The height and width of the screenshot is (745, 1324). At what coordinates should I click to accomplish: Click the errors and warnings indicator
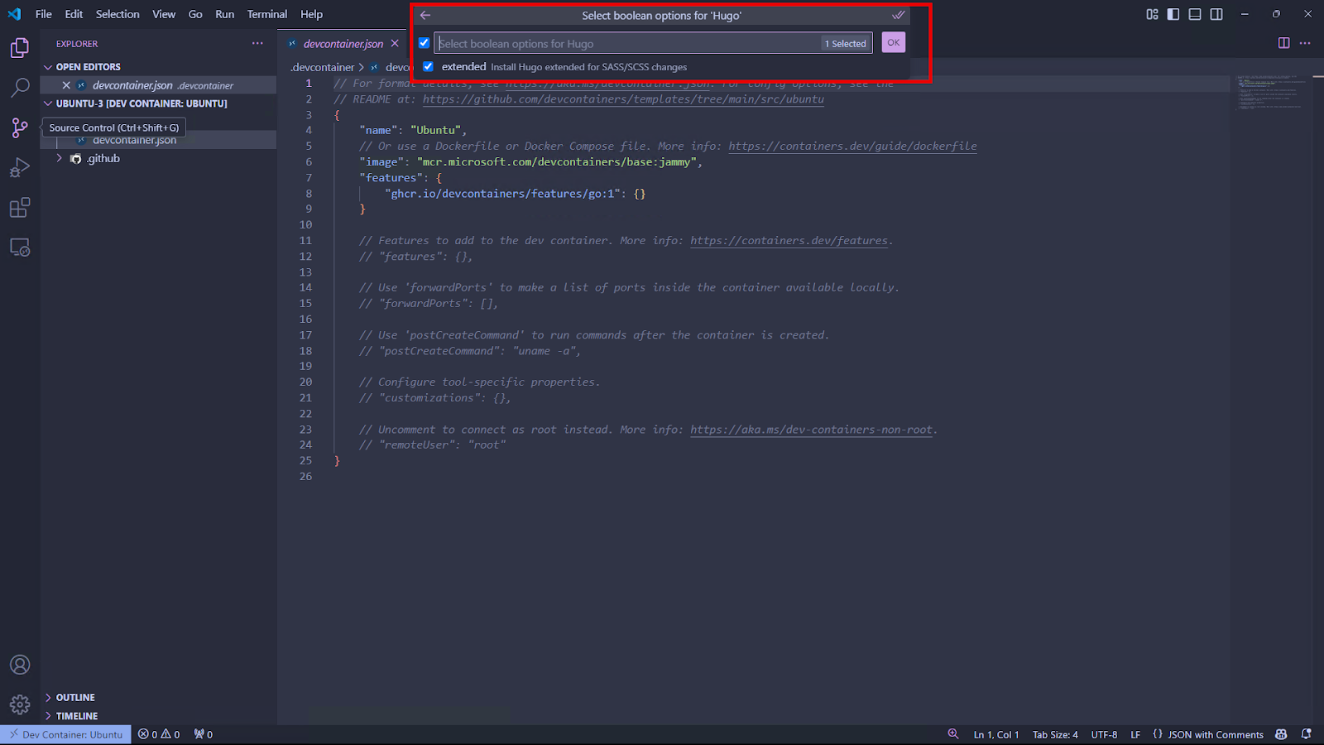click(x=159, y=734)
